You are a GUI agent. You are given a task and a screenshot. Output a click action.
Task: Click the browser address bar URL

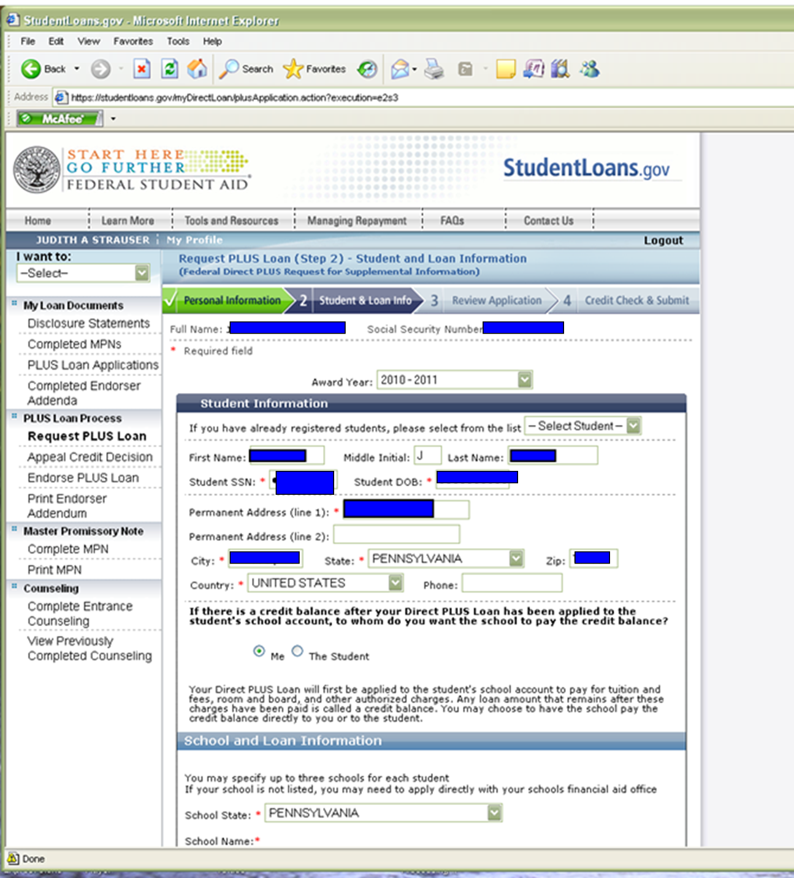pos(235,97)
